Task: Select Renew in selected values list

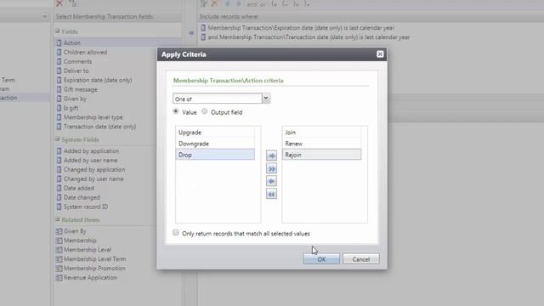Action: (x=321, y=144)
